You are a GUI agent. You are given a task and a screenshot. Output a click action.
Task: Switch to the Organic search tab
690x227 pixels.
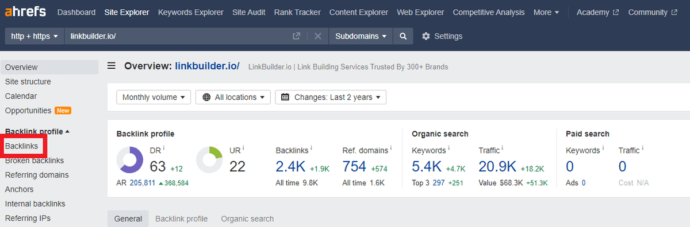click(247, 218)
